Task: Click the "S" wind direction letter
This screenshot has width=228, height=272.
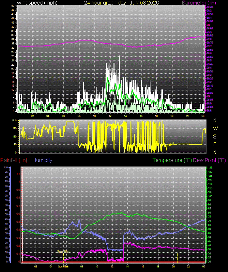Action: pos(215,136)
